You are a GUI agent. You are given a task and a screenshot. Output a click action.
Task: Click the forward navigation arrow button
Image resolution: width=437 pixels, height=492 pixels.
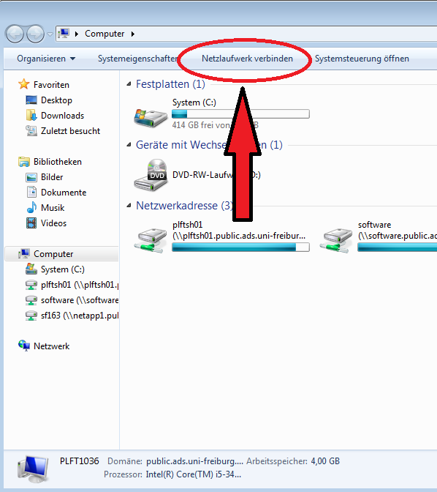pos(35,34)
